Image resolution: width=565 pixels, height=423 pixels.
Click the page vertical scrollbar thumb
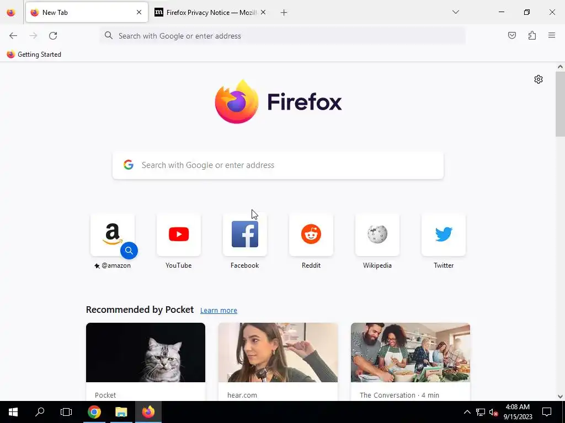click(560, 104)
